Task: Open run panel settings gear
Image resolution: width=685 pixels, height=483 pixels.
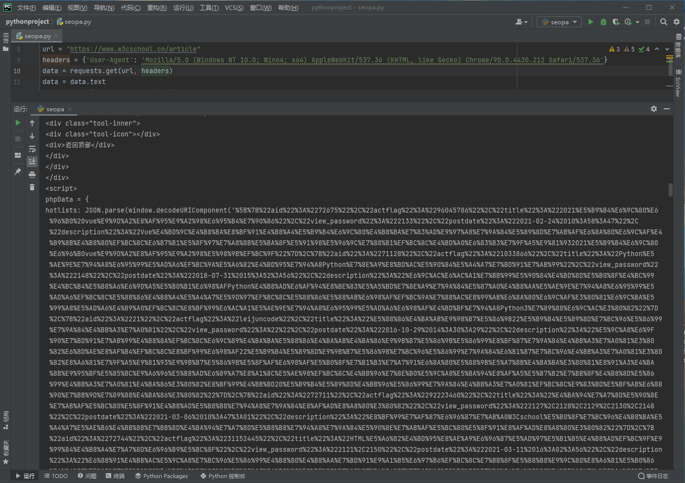Action: 654,109
